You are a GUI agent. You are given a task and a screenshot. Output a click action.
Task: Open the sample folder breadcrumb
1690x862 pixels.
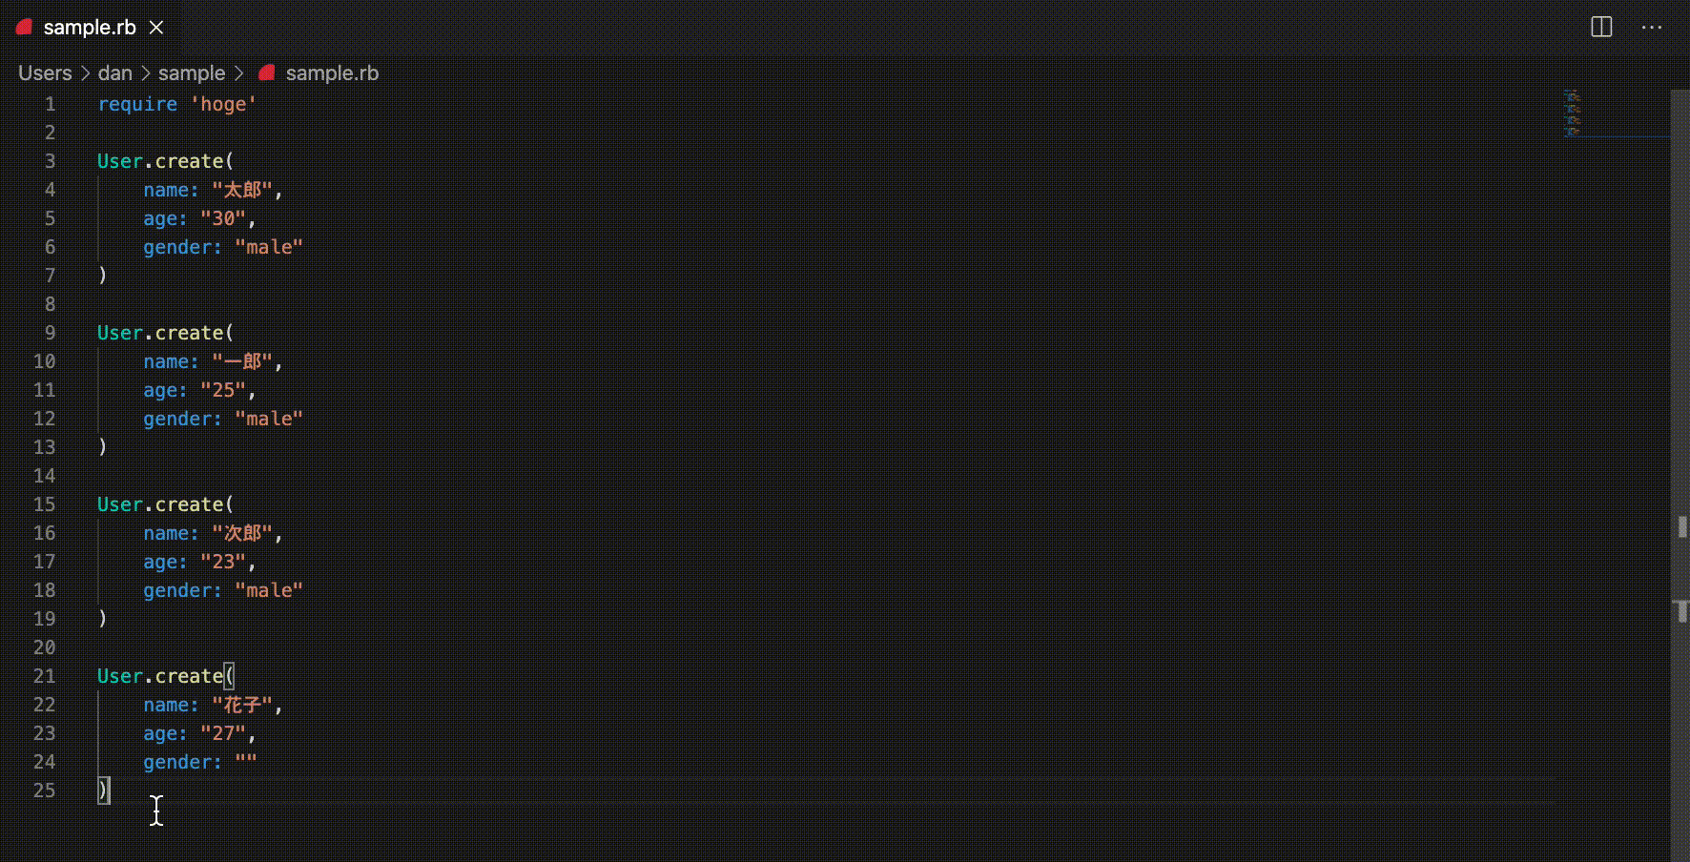pos(192,73)
